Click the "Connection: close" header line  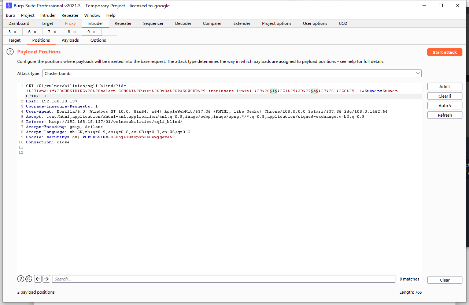click(48, 142)
